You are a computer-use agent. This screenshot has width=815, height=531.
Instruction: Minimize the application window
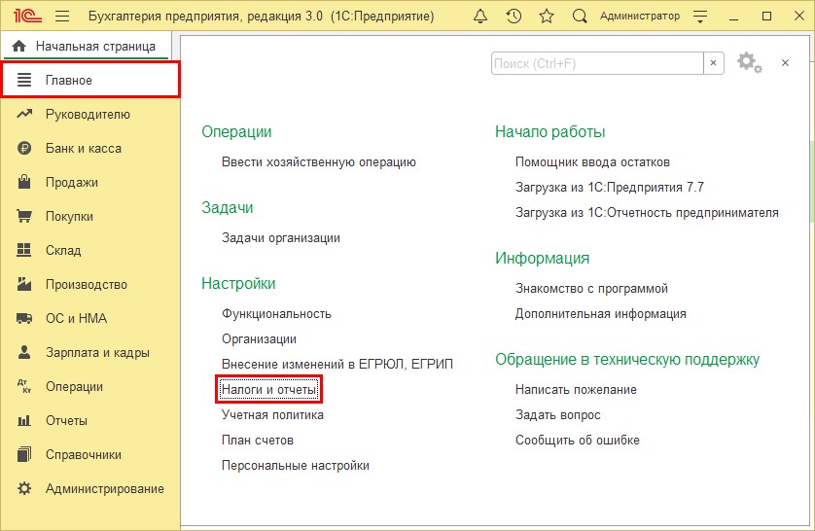[x=733, y=17]
